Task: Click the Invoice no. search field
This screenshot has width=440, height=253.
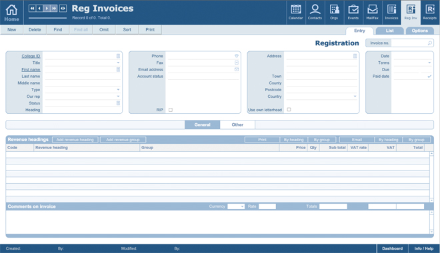Action: click(409, 43)
